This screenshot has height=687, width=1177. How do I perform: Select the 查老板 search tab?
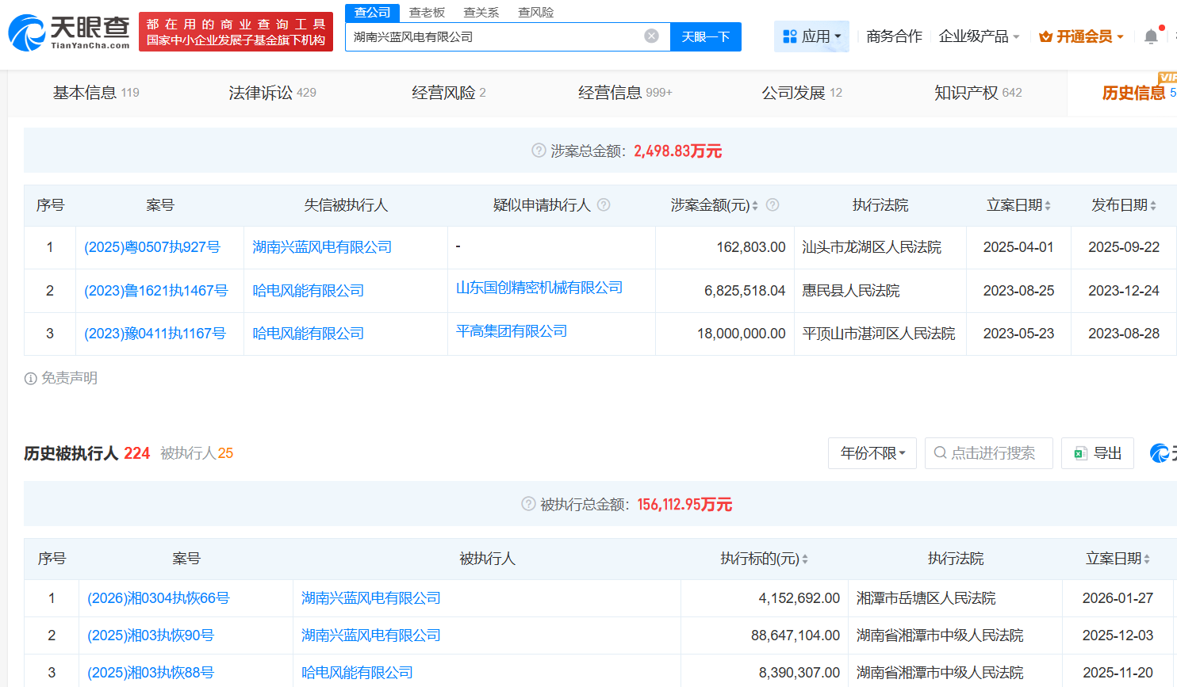[x=427, y=12]
